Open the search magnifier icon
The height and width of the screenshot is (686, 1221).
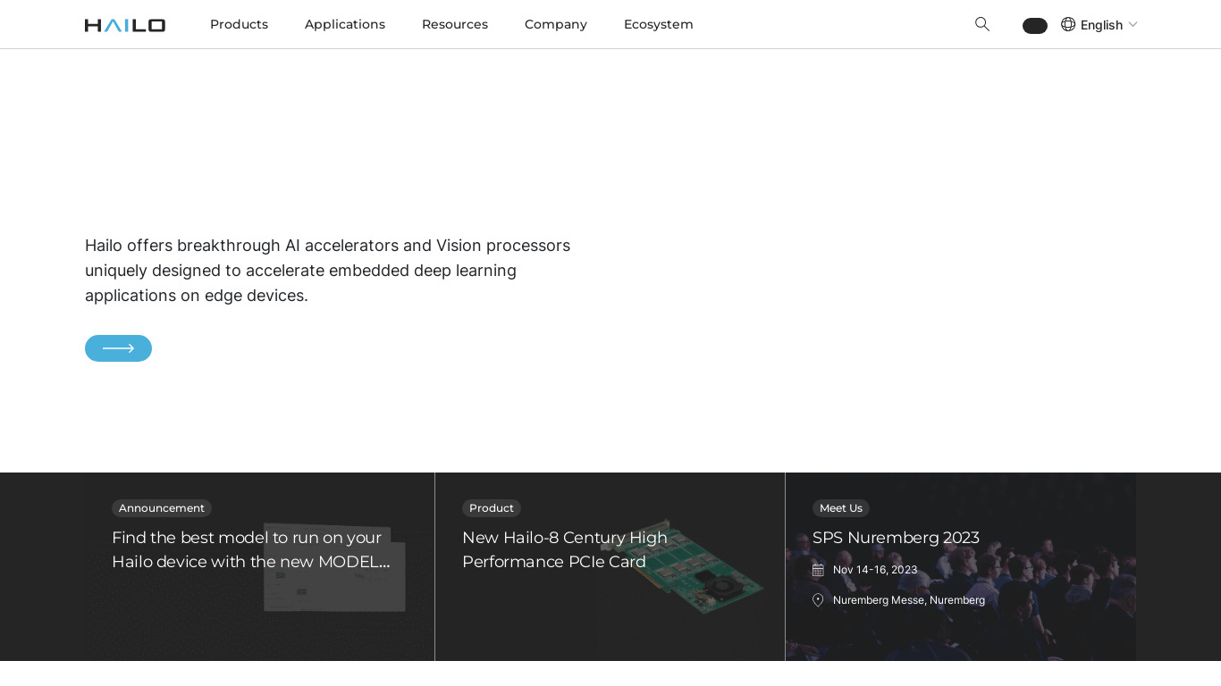click(982, 24)
